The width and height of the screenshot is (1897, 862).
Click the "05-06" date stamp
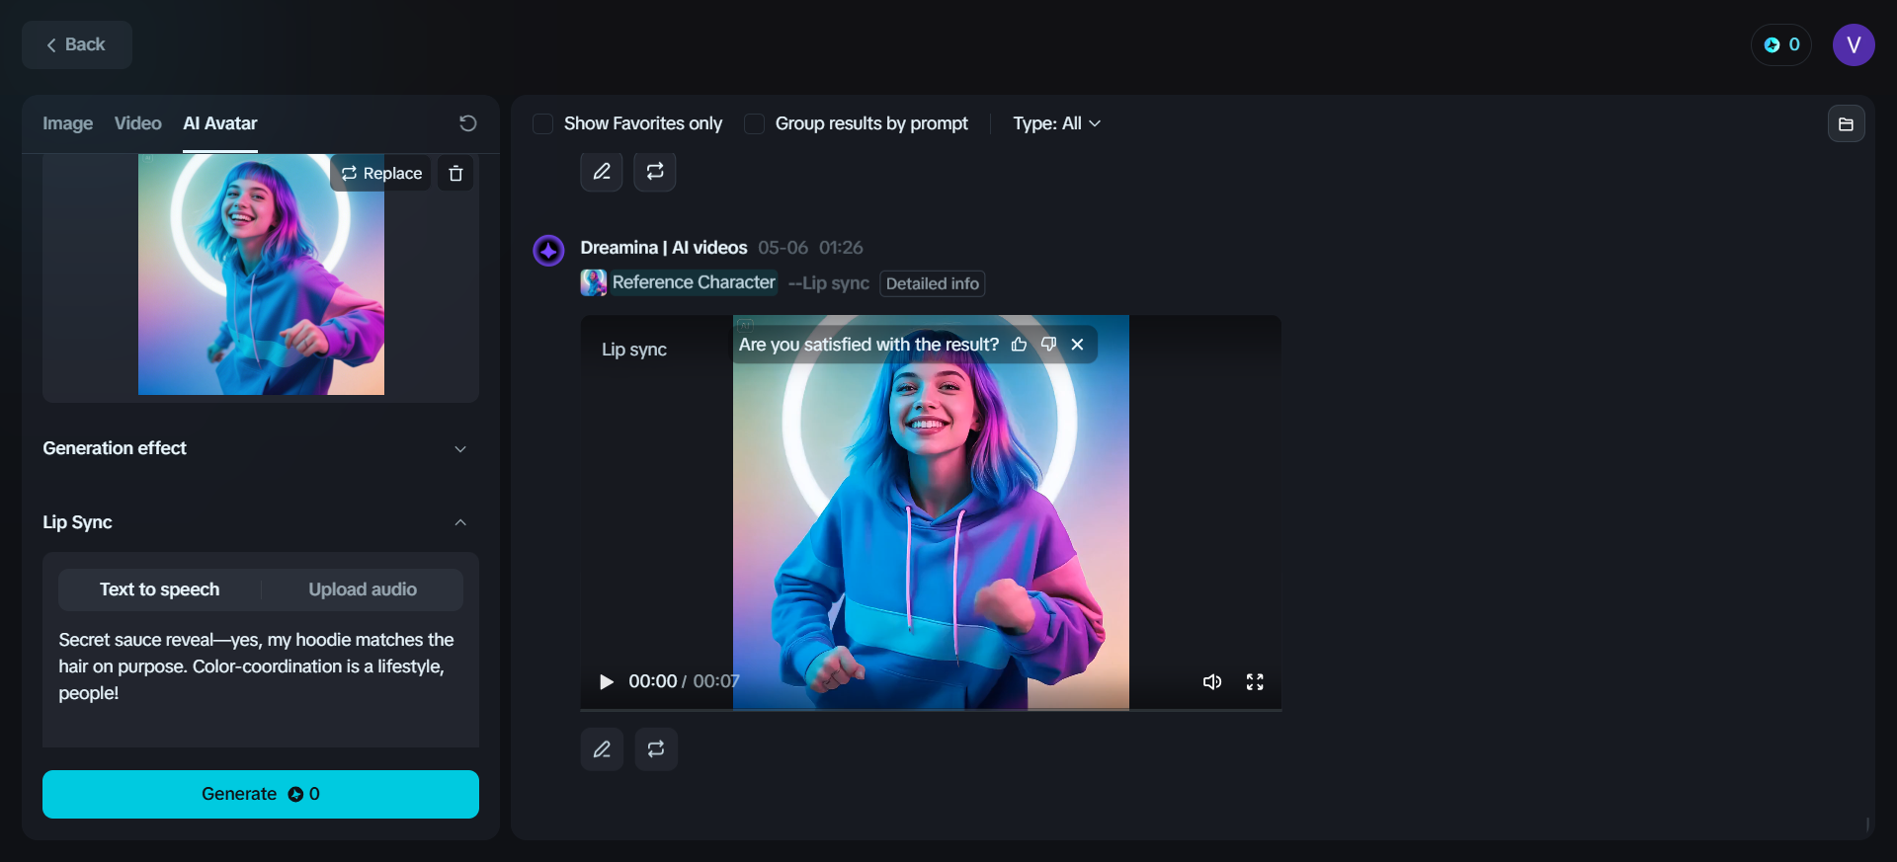783,248
